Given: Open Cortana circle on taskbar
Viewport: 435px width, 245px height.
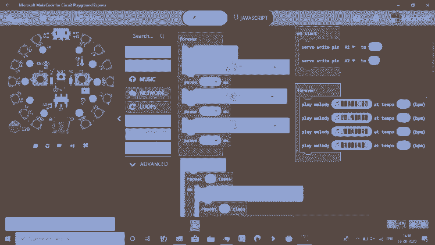Looking at the screenshot, I should coord(133,239).
